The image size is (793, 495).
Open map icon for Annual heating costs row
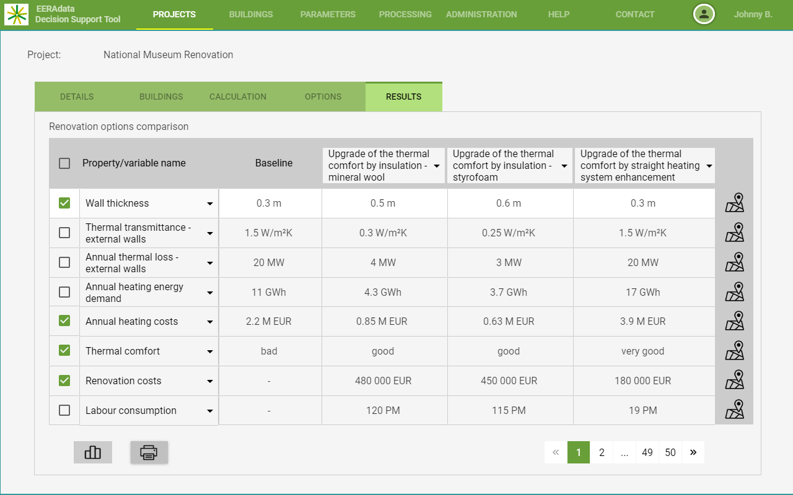pyautogui.click(x=734, y=321)
